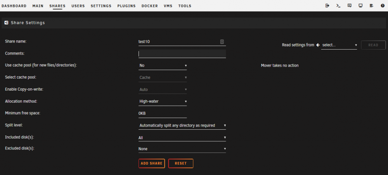The width and height of the screenshot is (388, 175).
Task: Open the Enable Copy-on-write dropdown
Action: pyautogui.click(x=163, y=89)
